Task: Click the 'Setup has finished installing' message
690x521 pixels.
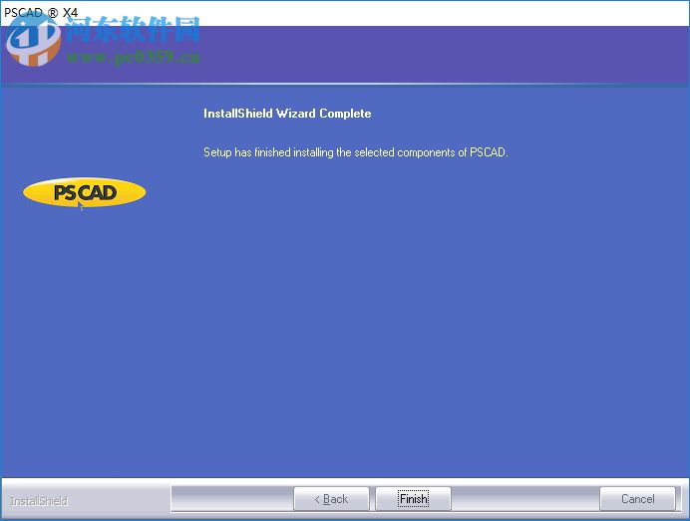Action: [356, 152]
